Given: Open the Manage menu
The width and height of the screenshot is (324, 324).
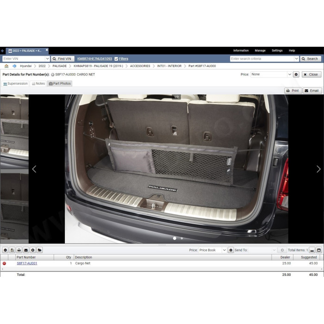Looking at the screenshot, I should (260, 50).
